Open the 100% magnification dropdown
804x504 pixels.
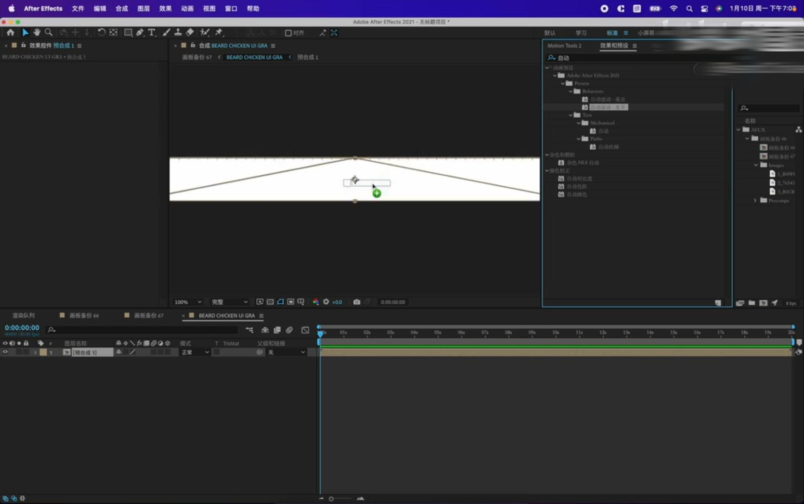tap(188, 302)
